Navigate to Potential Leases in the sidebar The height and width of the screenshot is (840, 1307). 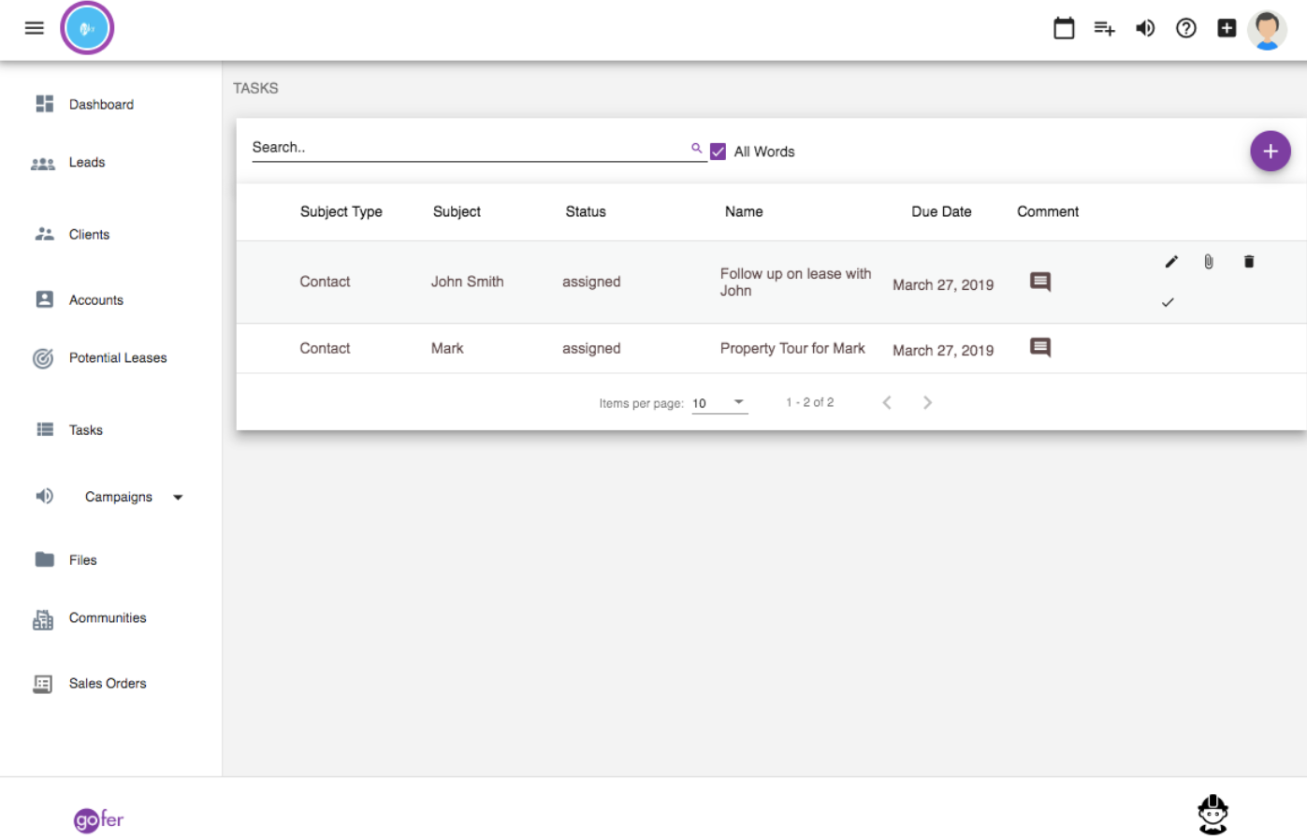pos(118,357)
